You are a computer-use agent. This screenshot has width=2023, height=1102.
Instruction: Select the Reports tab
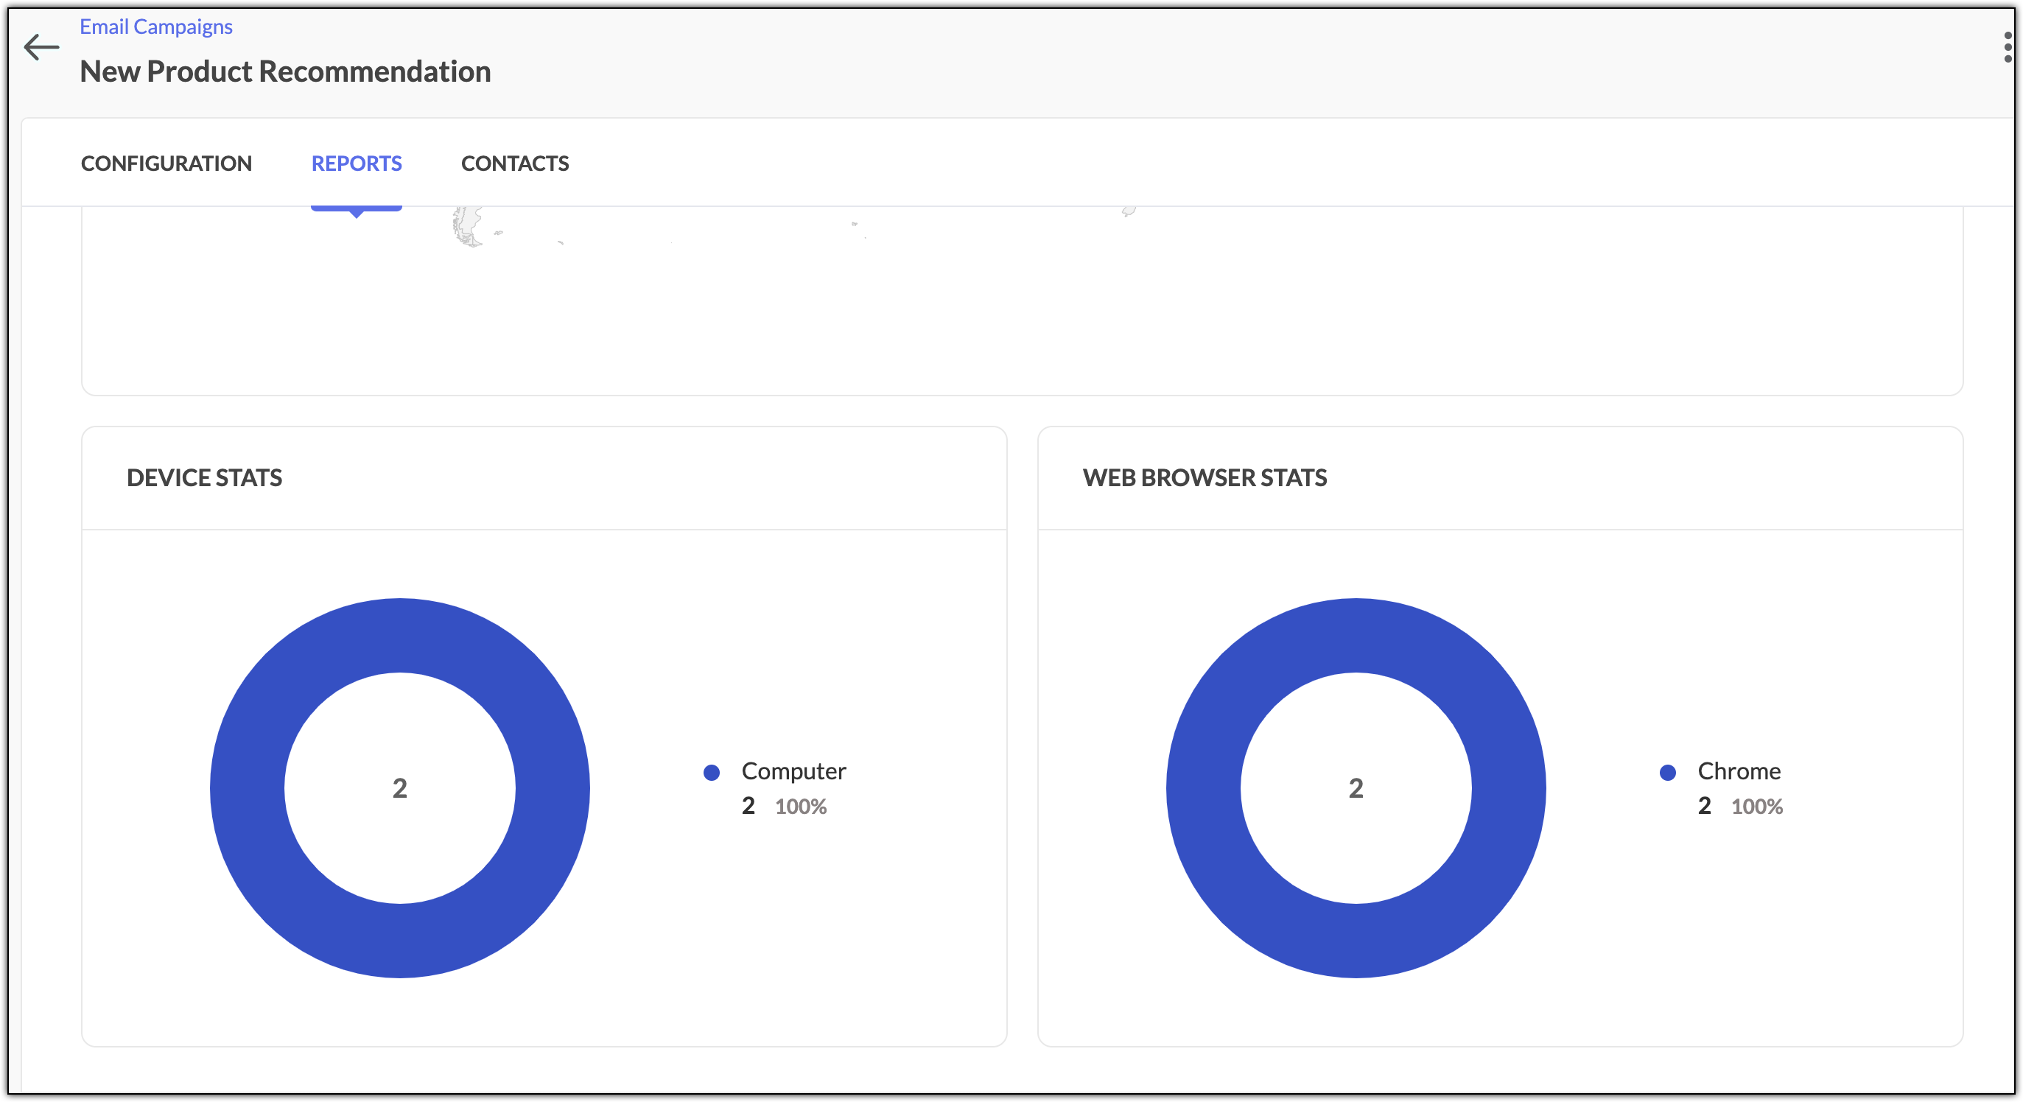pyautogui.click(x=357, y=164)
